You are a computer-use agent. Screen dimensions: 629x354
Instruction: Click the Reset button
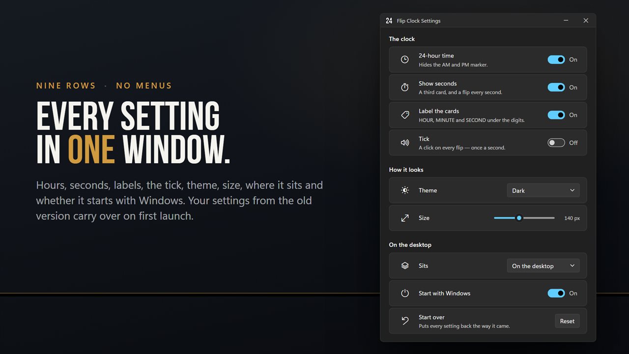[567, 321]
